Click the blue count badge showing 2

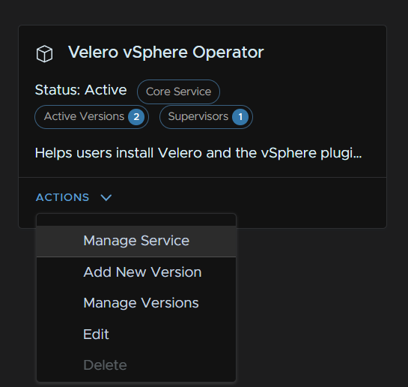click(x=136, y=117)
